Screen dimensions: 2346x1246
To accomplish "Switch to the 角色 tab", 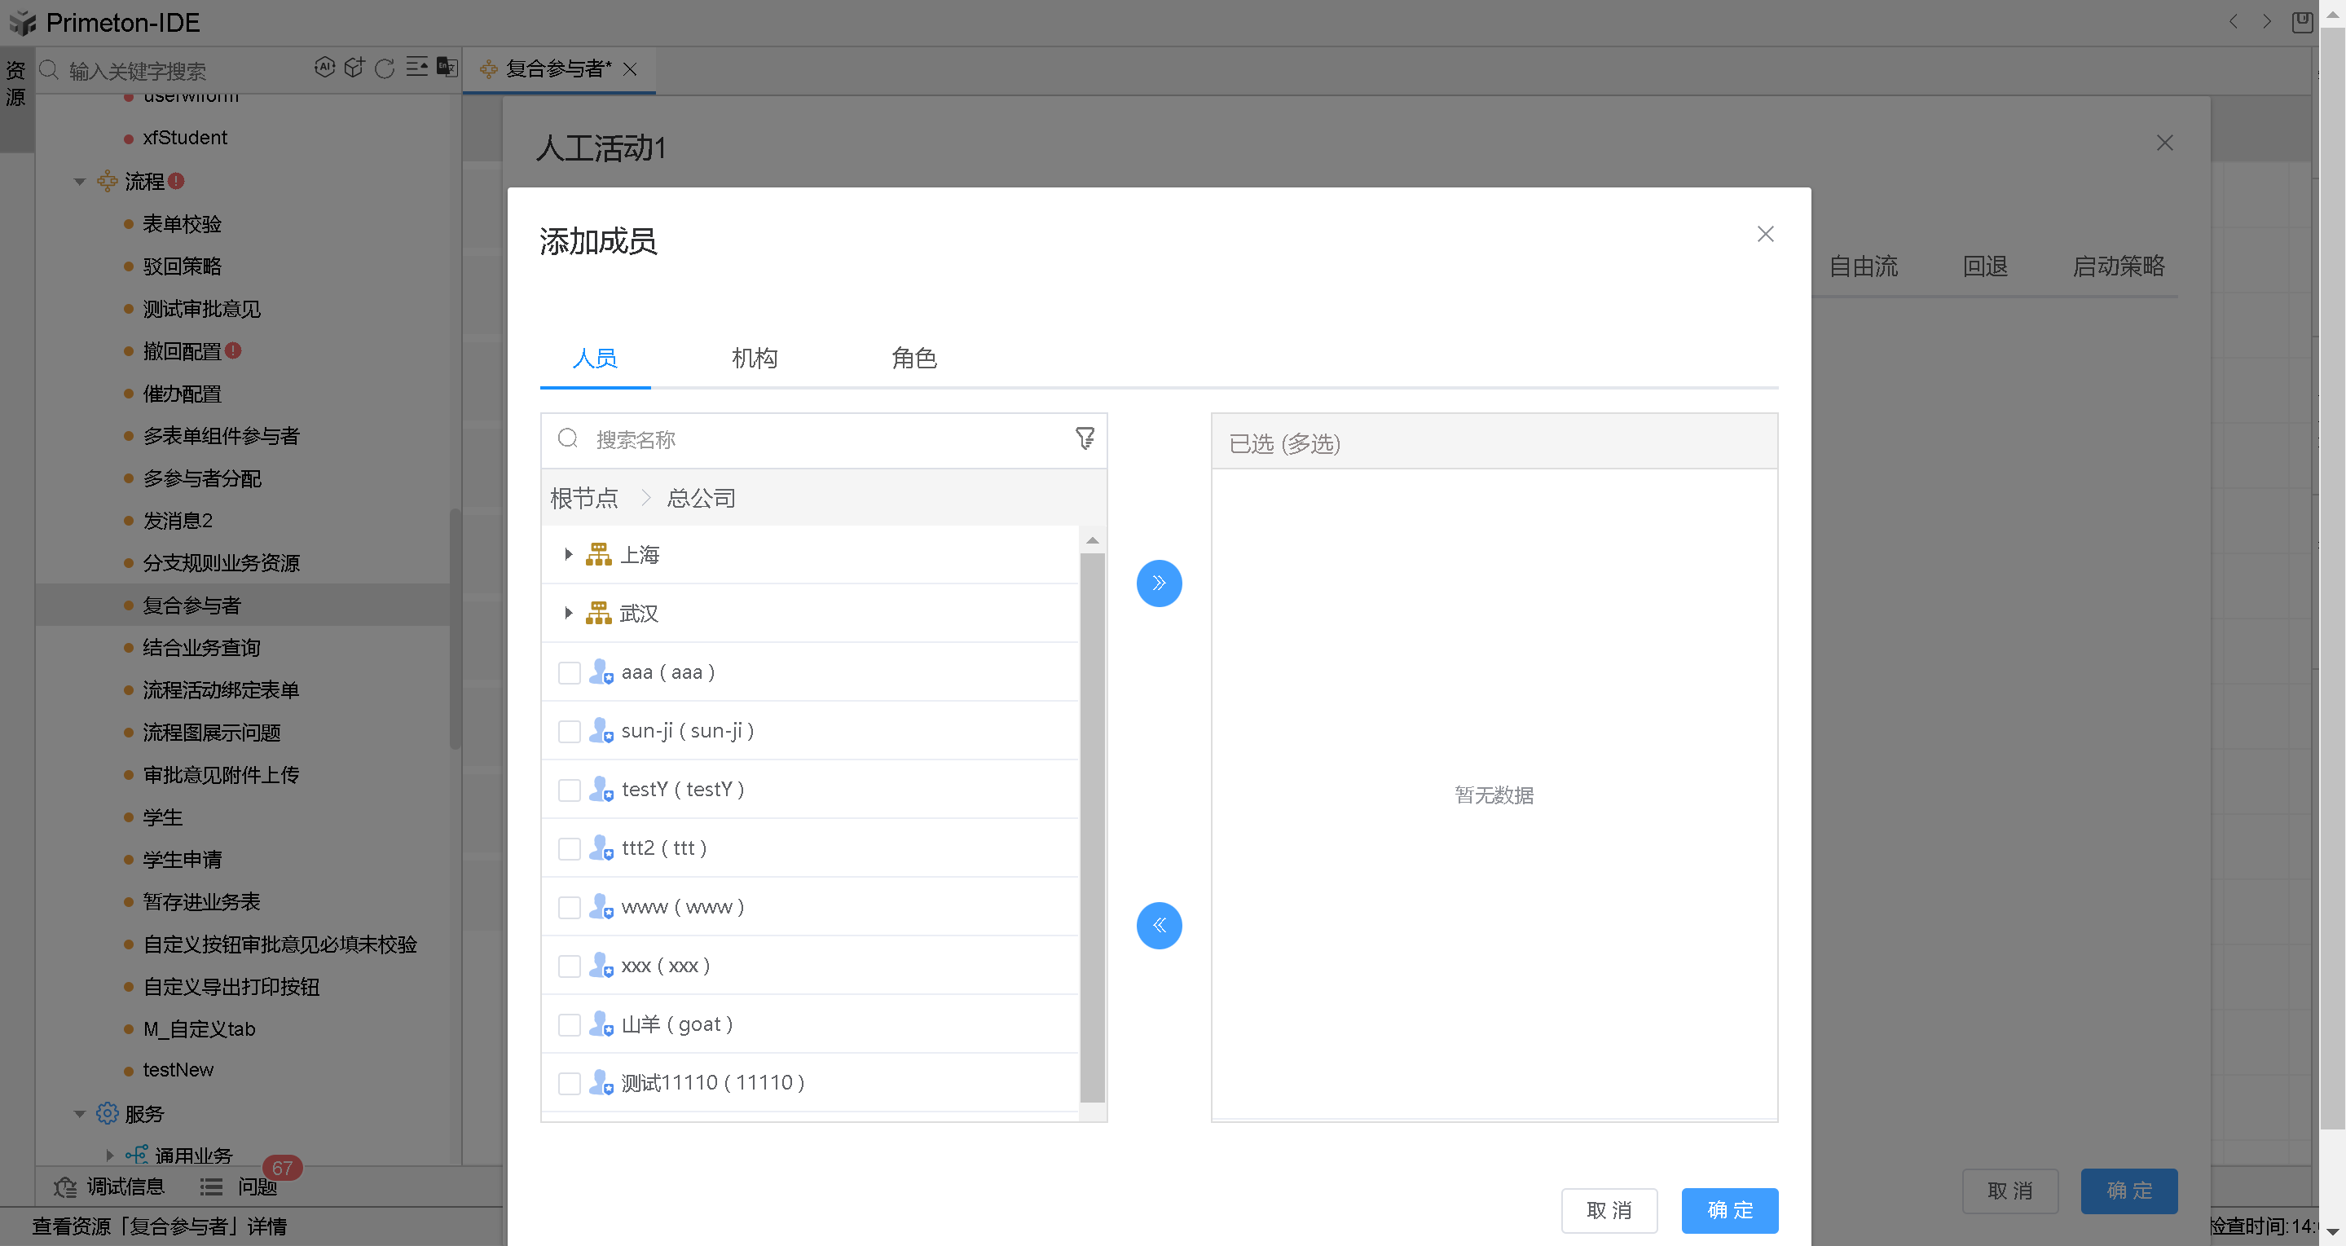I will pos(913,358).
